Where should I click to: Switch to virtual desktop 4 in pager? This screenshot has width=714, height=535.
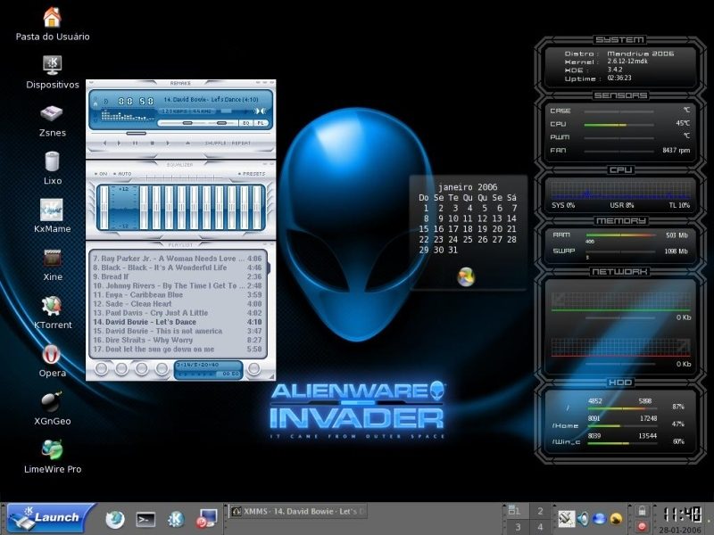(541, 527)
